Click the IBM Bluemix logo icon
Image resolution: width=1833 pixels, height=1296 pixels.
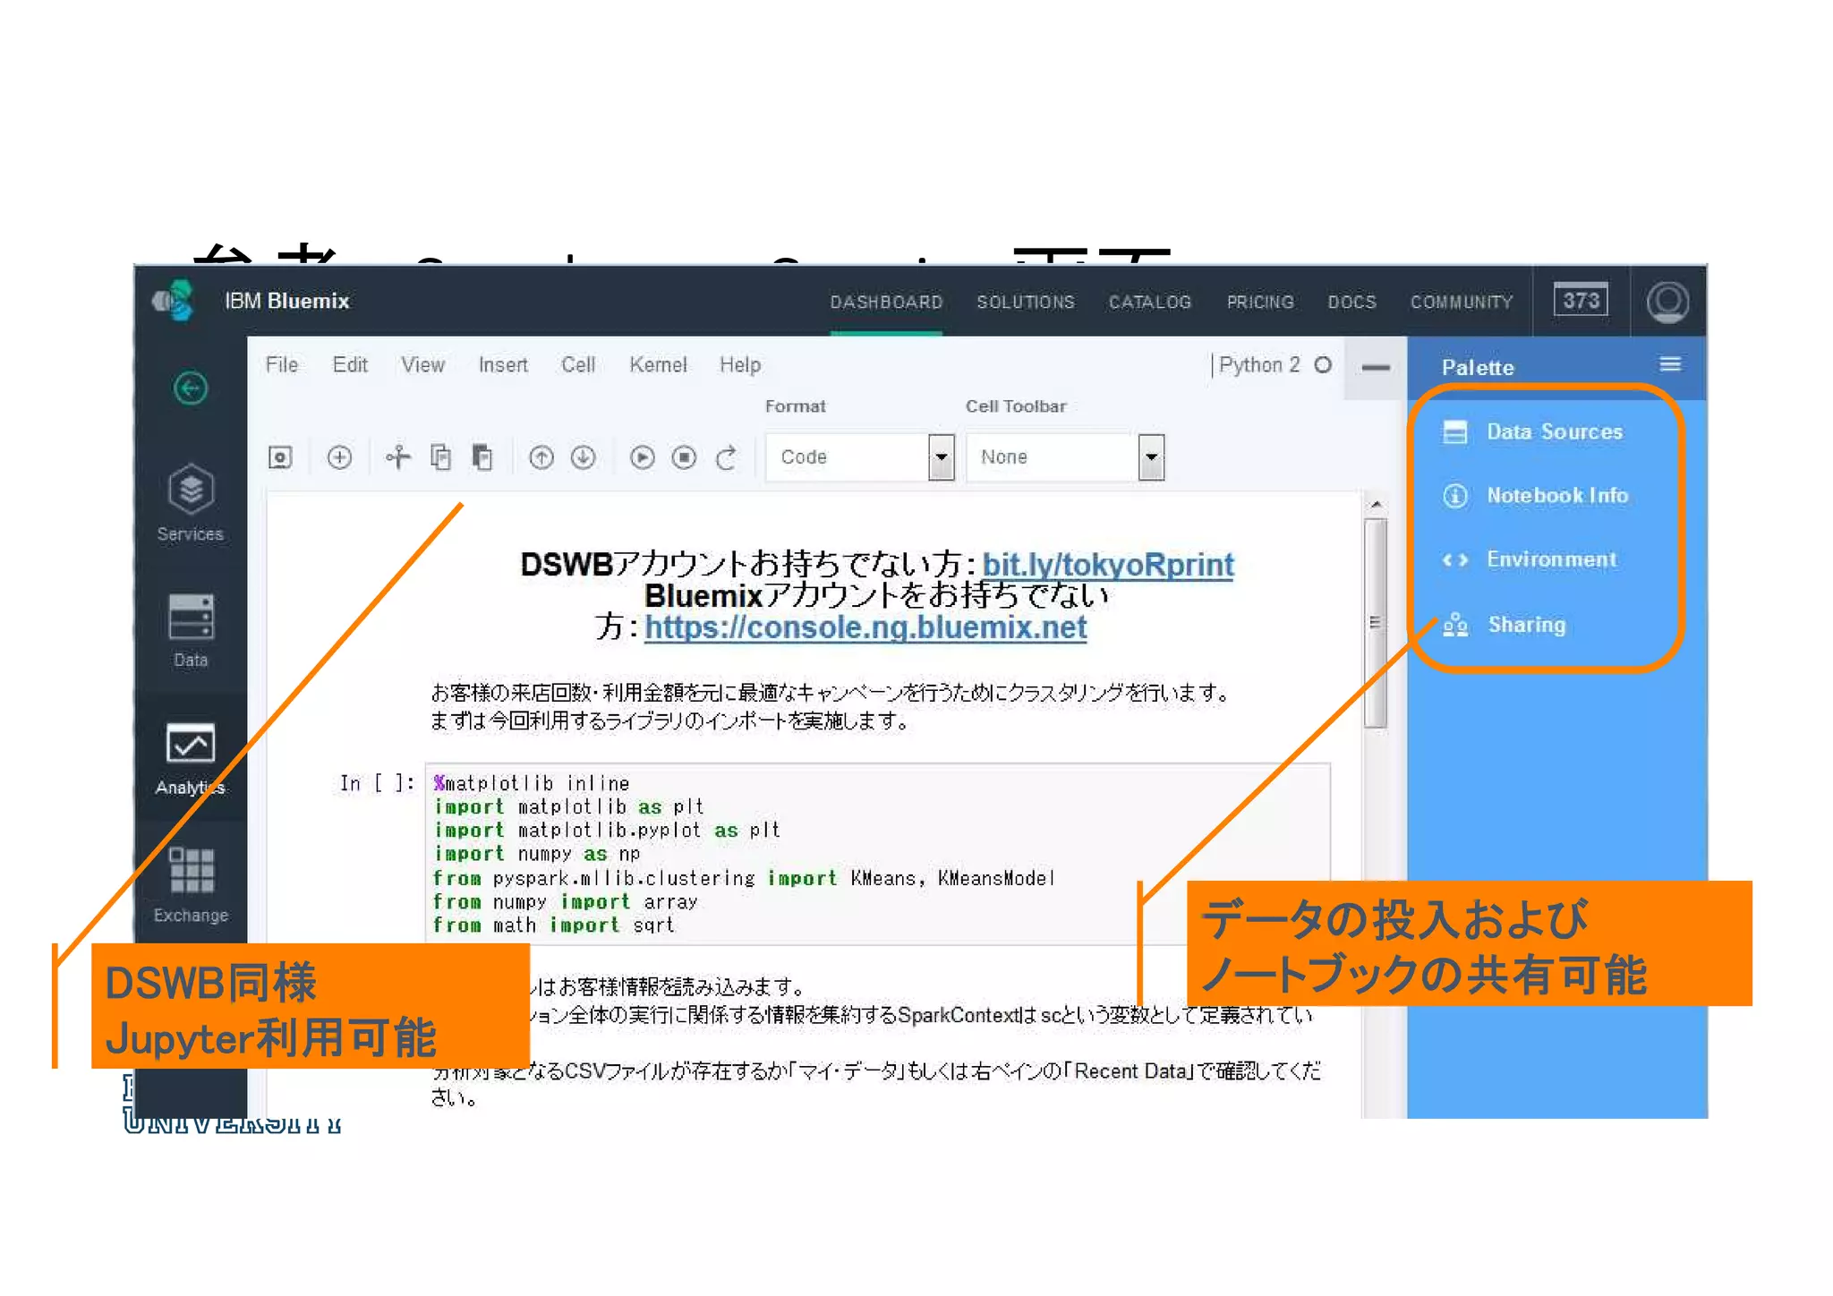tap(173, 301)
